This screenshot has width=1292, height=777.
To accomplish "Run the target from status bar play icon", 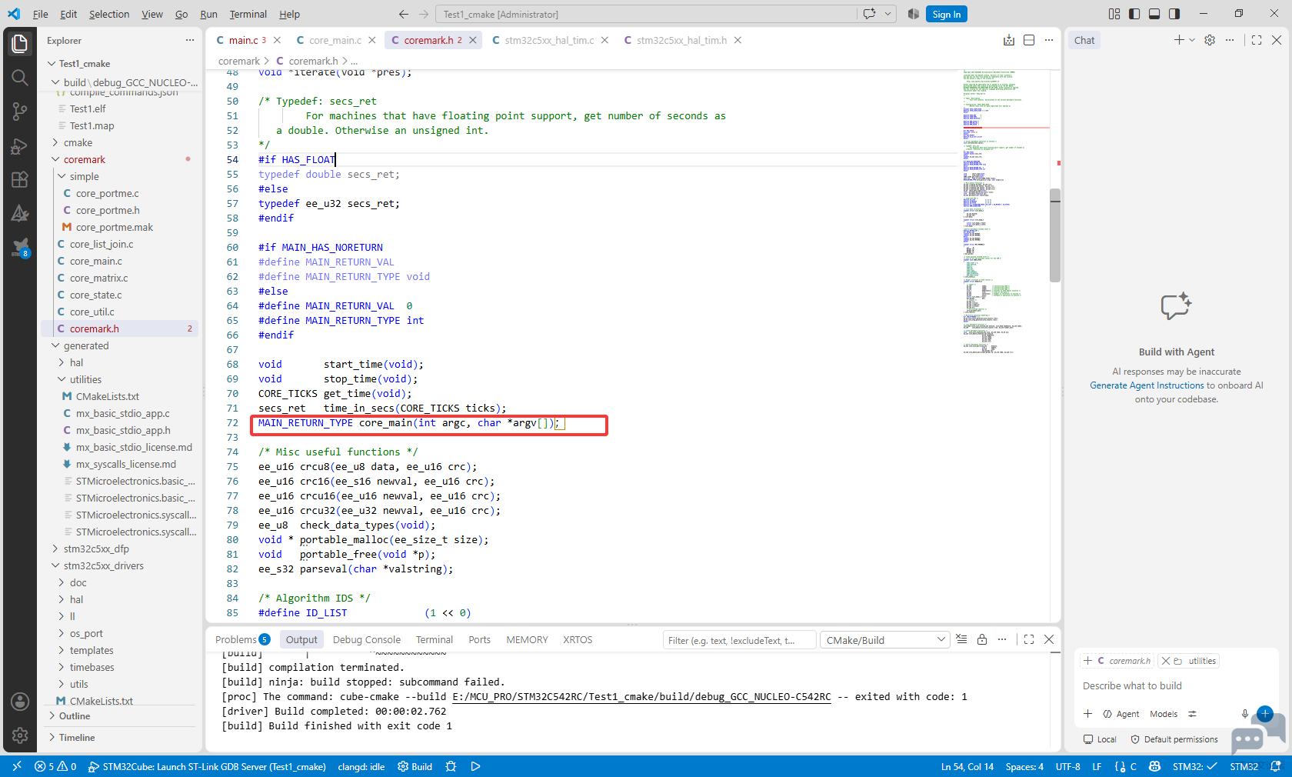I will 476,767.
